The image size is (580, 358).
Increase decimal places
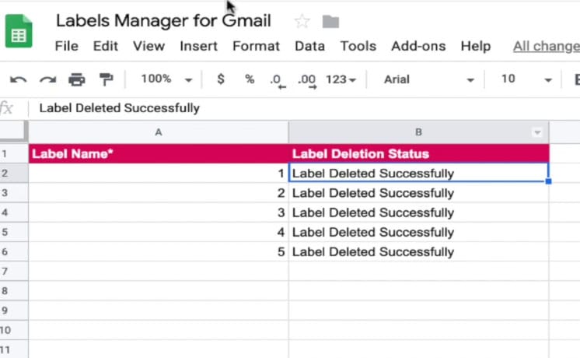(306, 80)
